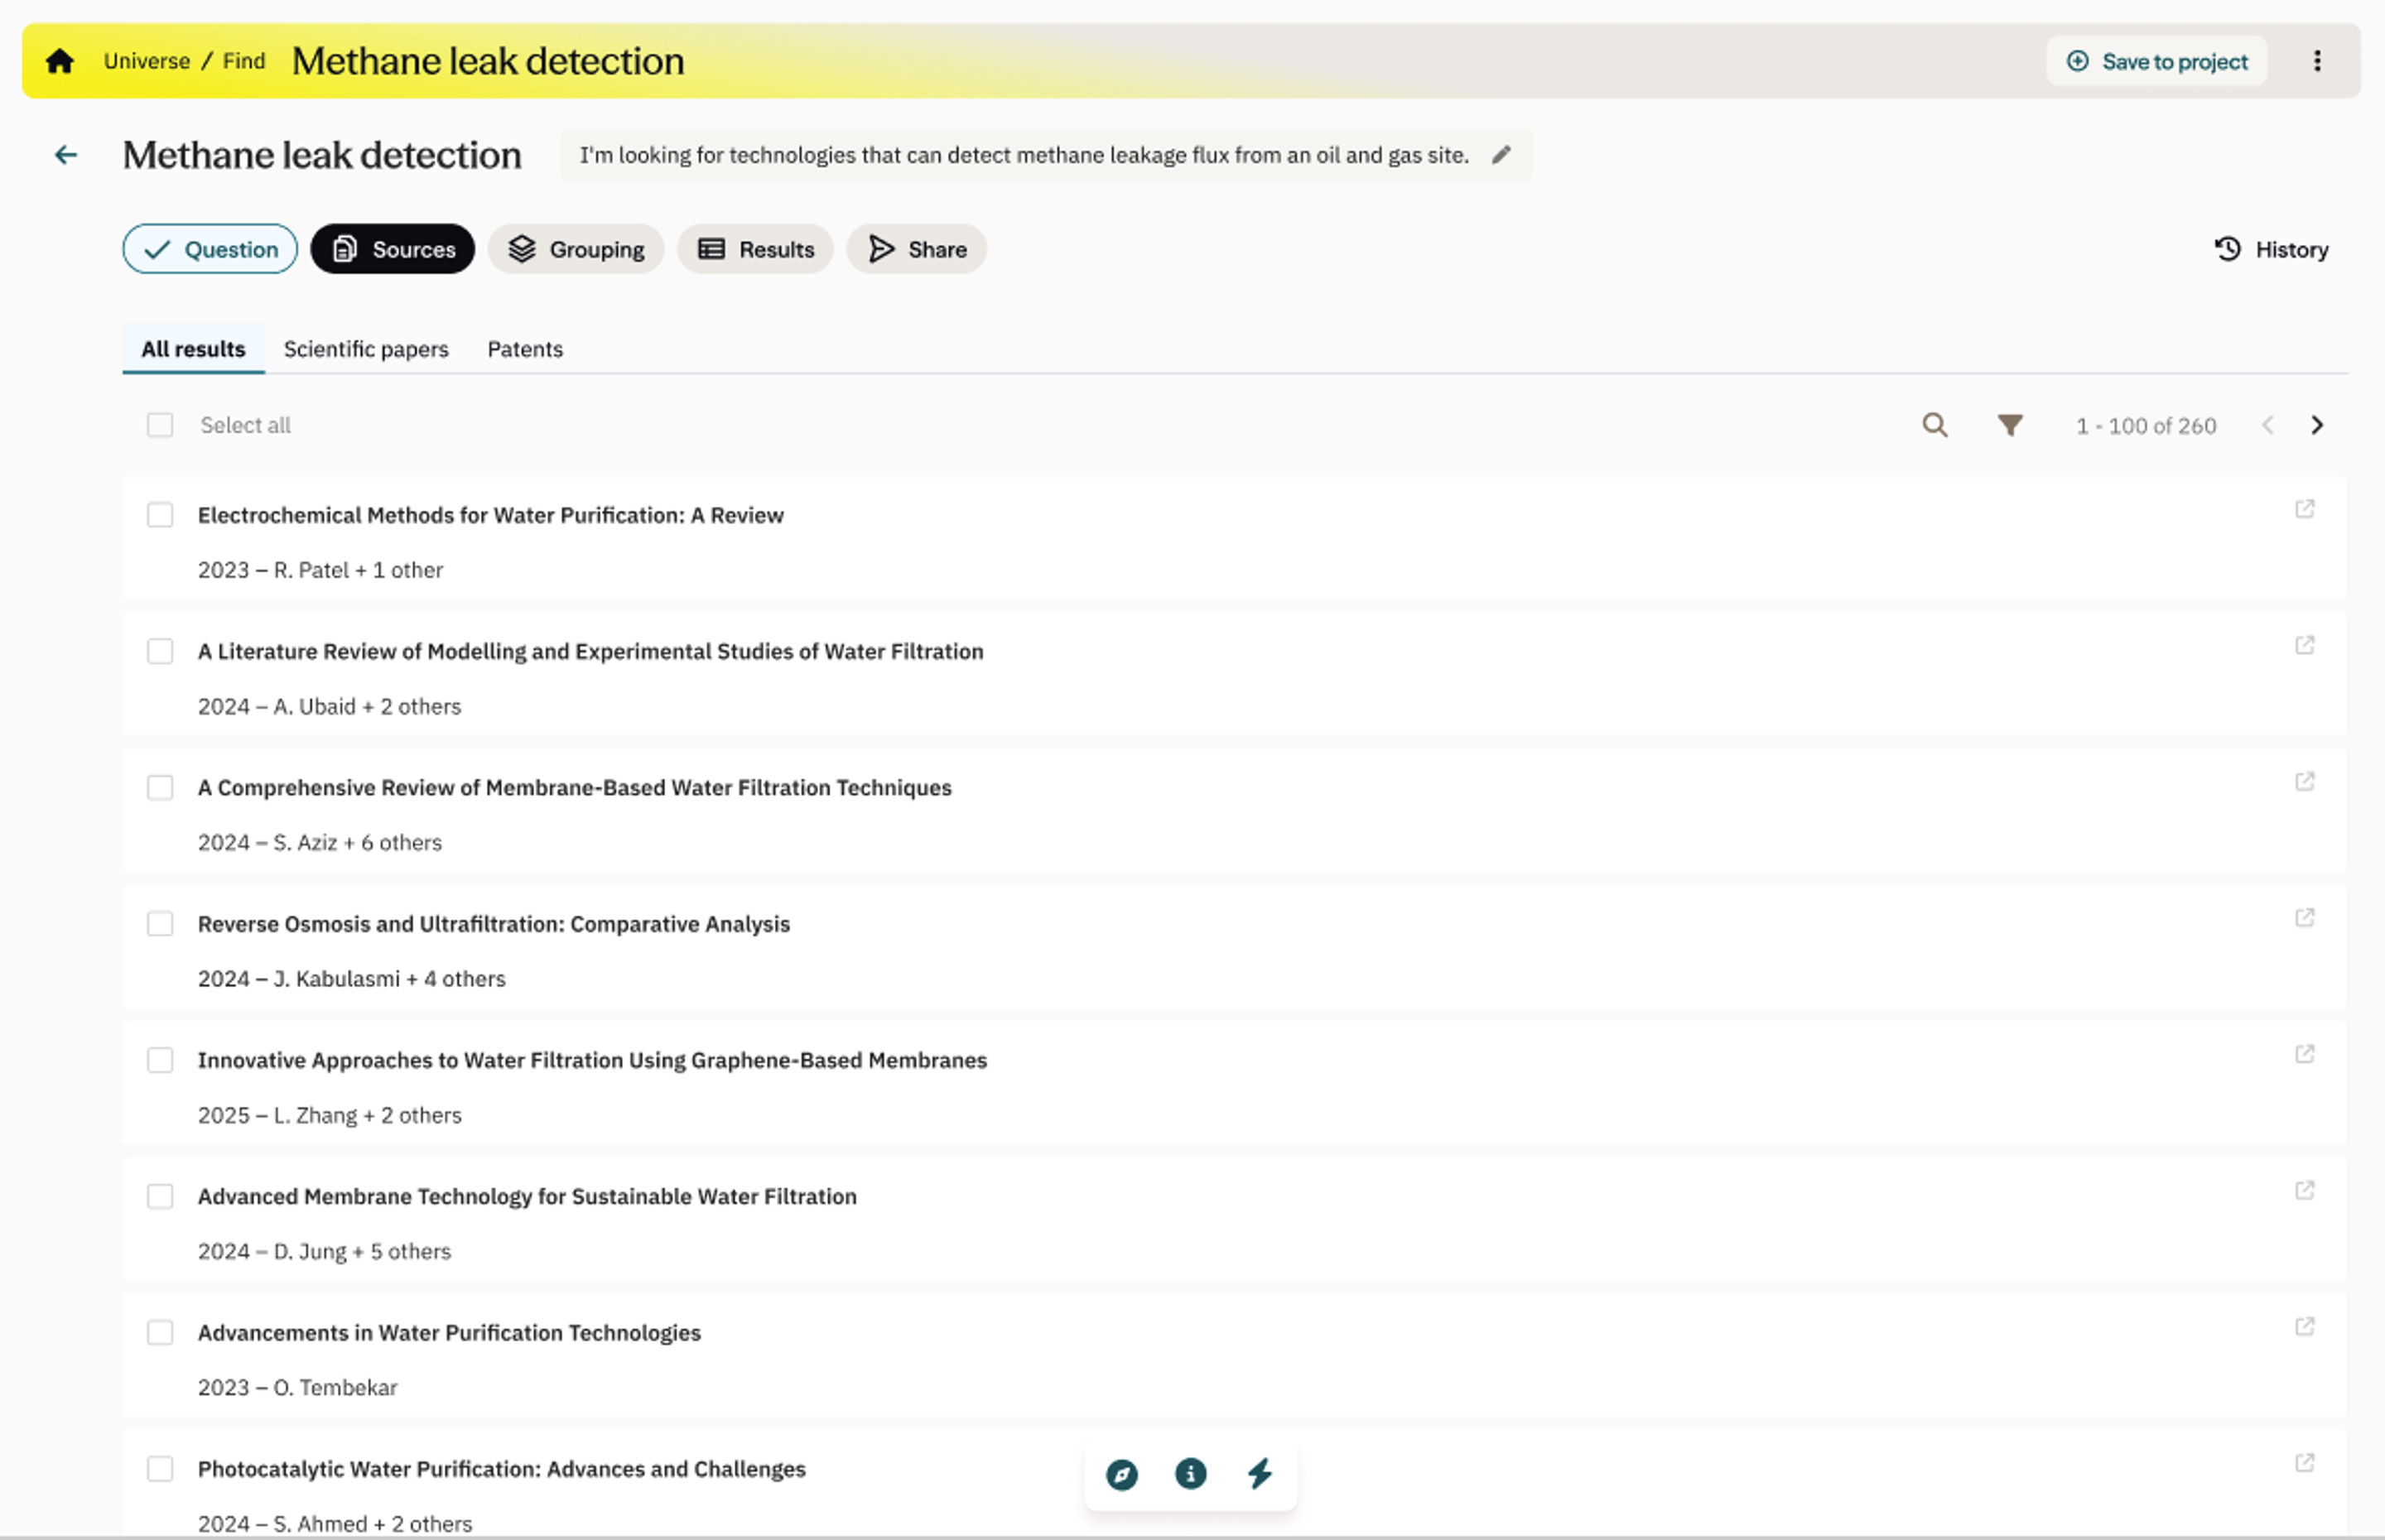Switch to the Patents tab
The height and width of the screenshot is (1540, 2385).
525,349
